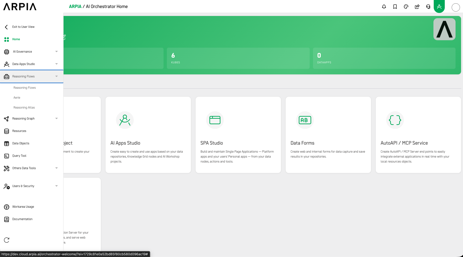463x257 pixels.
Task: Click the Resources database icon
Action: pos(7,131)
